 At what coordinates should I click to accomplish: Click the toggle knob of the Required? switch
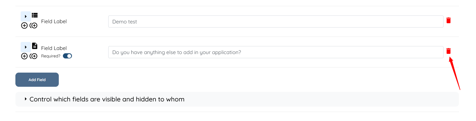point(69,56)
